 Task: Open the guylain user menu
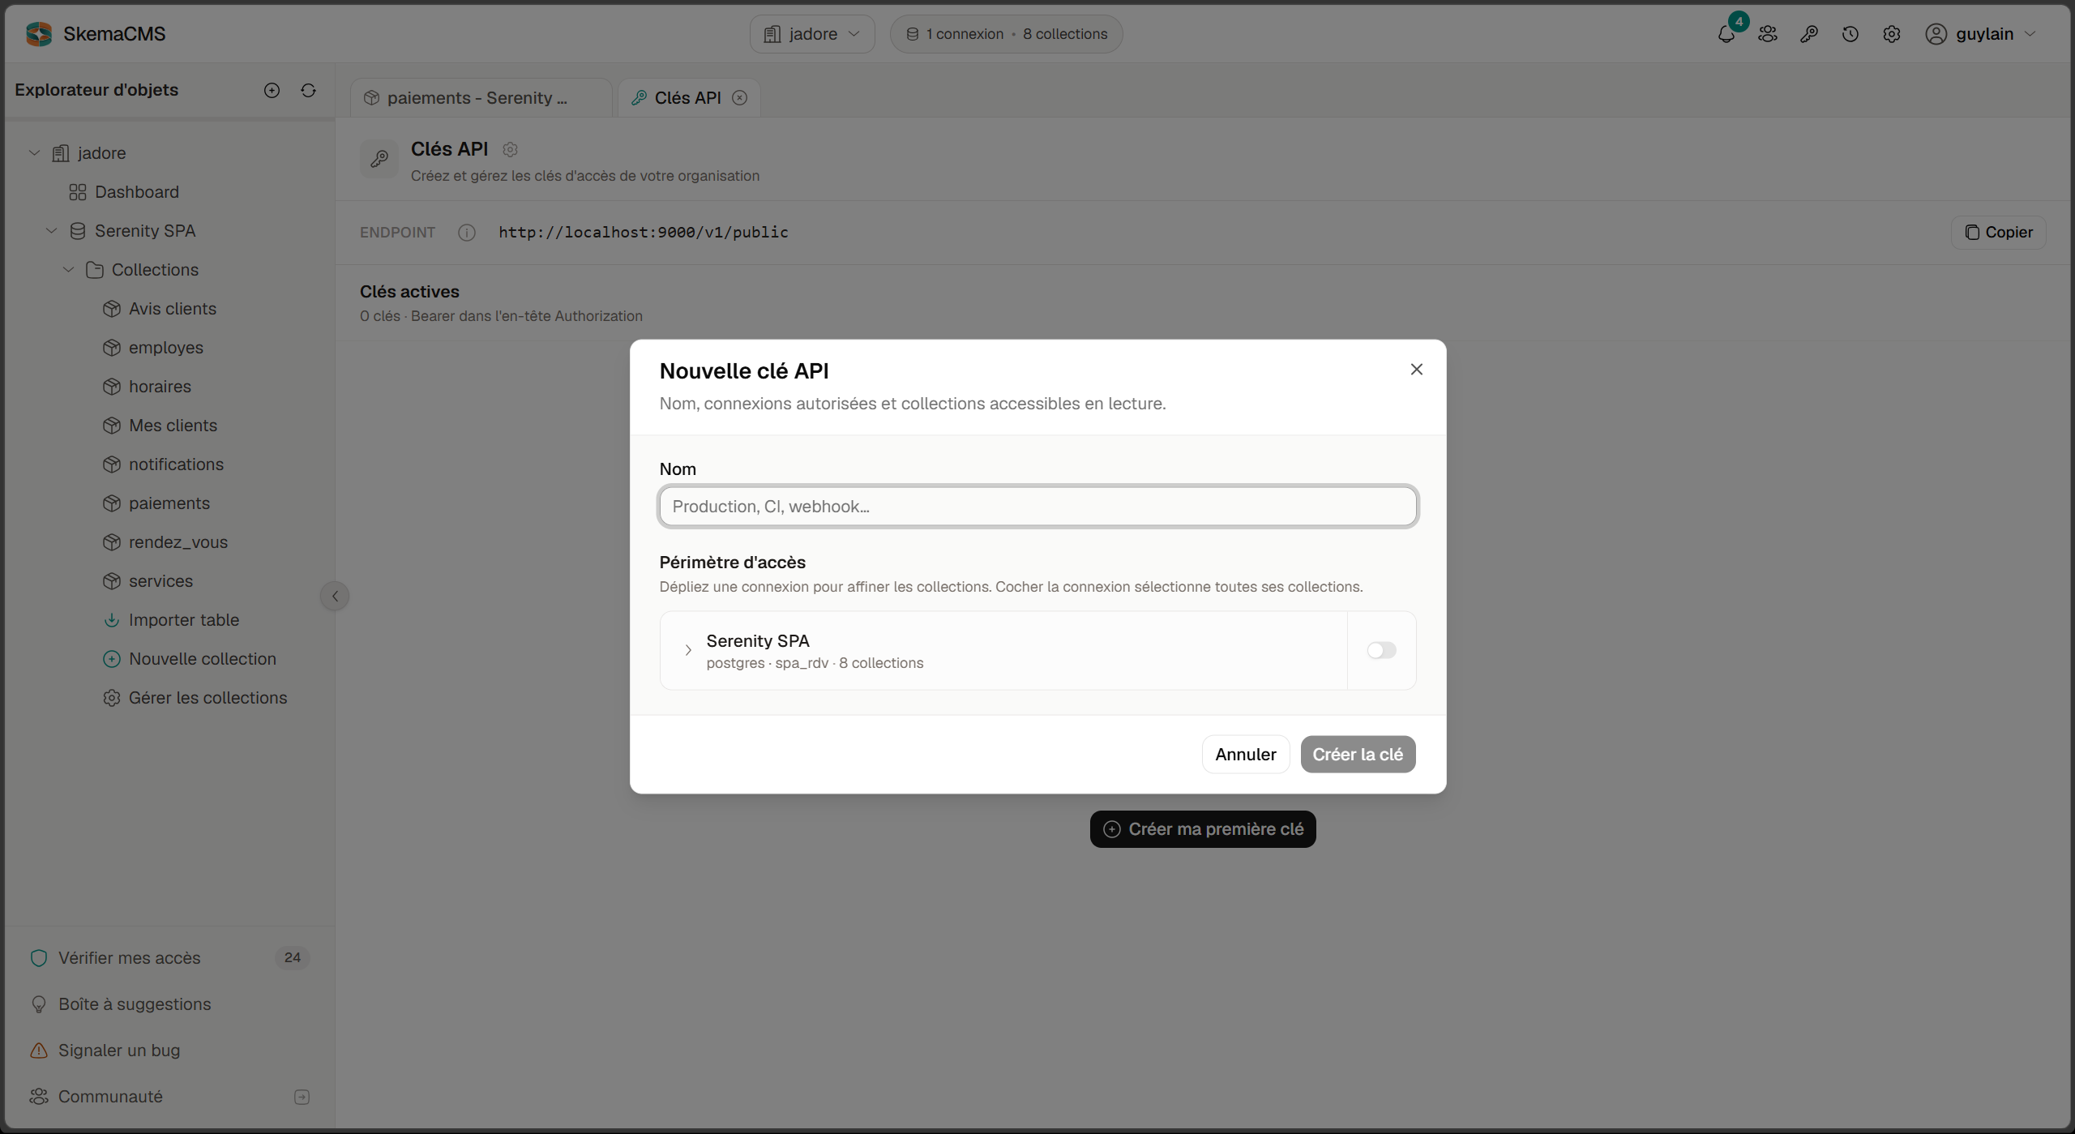pos(1982,34)
